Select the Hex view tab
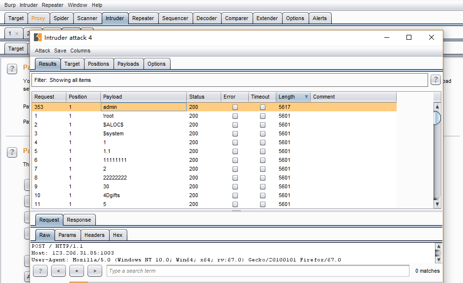463x283 pixels. [117, 235]
